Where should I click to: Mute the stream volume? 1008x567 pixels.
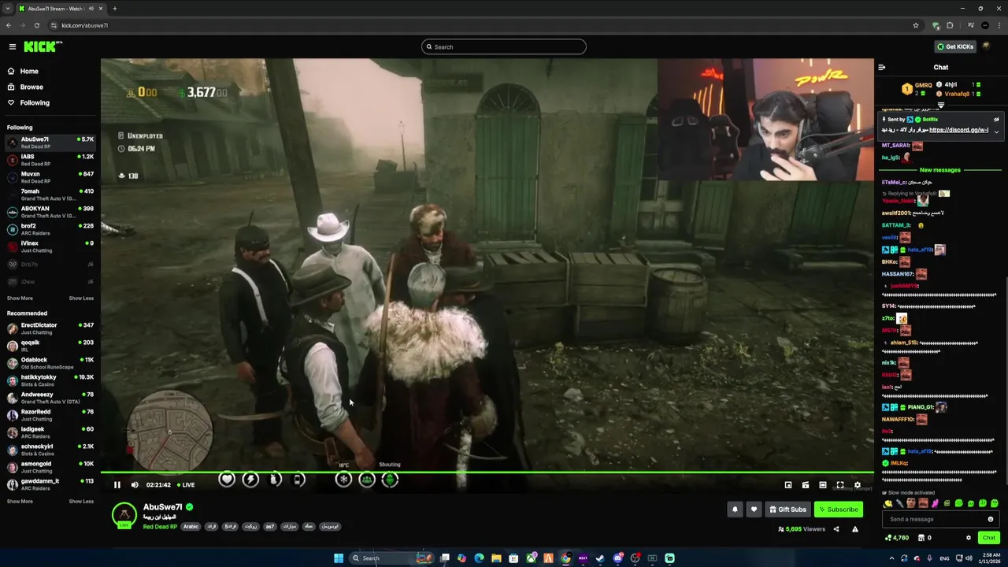(x=135, y=485)
